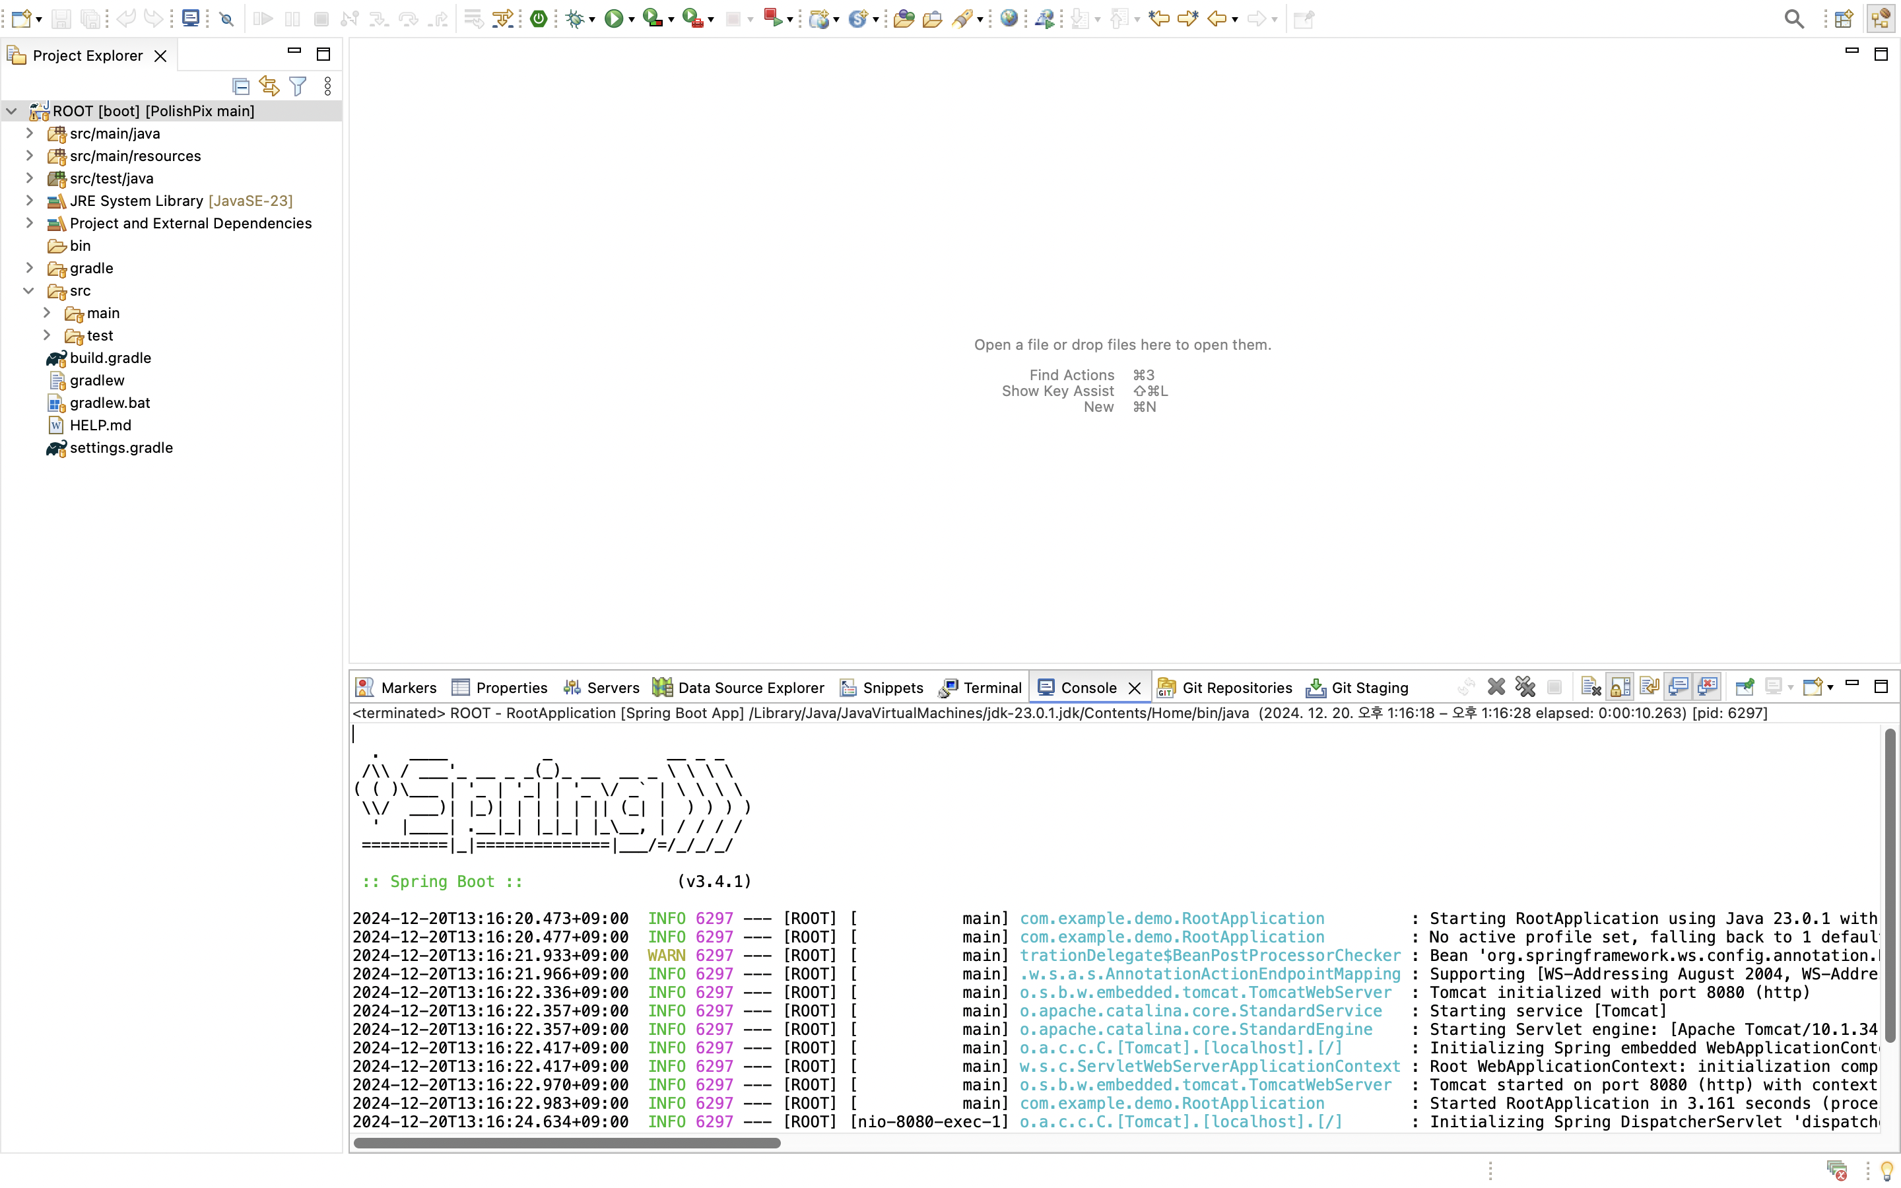Expand JRE System Library node

[x=30, y=201]
